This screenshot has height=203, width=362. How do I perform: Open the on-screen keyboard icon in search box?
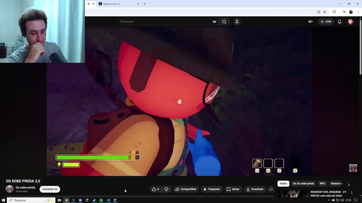point(214,21)
